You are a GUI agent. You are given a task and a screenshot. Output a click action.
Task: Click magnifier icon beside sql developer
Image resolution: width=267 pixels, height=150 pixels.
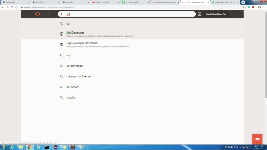pyautogui.click(x=61, y=66)
